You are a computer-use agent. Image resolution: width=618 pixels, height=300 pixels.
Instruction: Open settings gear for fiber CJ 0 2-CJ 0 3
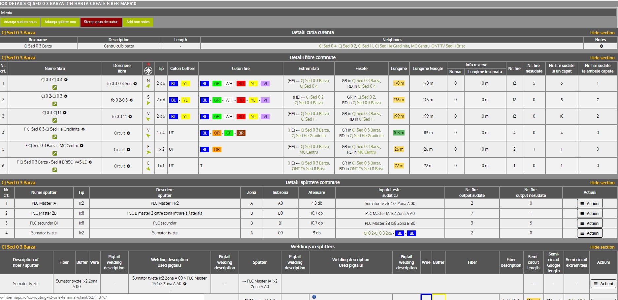(66, 96)
